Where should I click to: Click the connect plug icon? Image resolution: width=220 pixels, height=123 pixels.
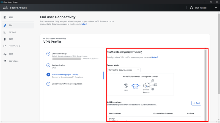point(5,25)
